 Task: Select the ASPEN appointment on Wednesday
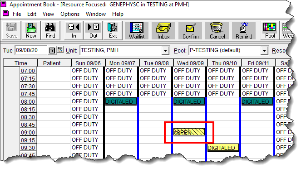pyautogui.click(x=189, y=132)
